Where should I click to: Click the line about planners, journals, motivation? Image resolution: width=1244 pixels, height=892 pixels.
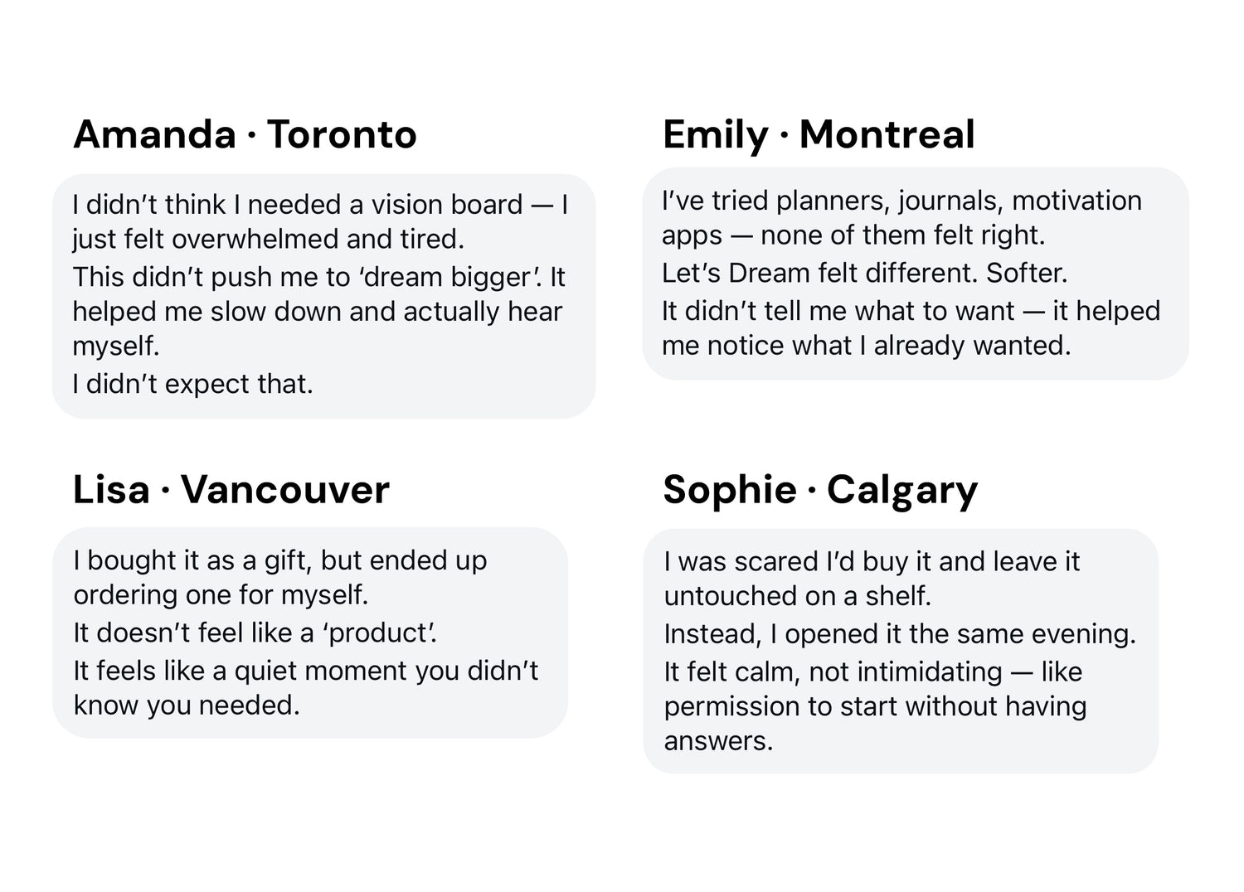pos(901,201)
